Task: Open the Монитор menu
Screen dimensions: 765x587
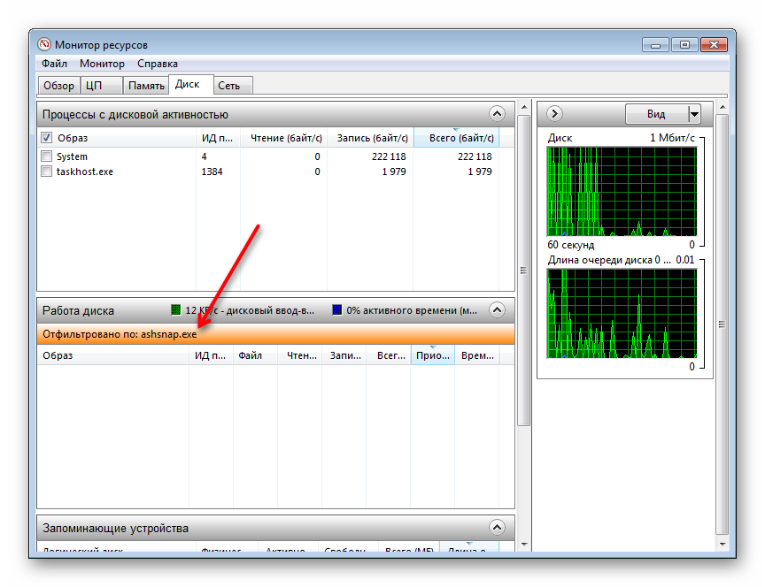Action: (102, 63)
